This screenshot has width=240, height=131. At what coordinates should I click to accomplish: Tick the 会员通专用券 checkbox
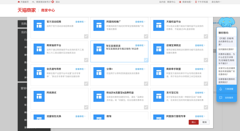(86, 83)
